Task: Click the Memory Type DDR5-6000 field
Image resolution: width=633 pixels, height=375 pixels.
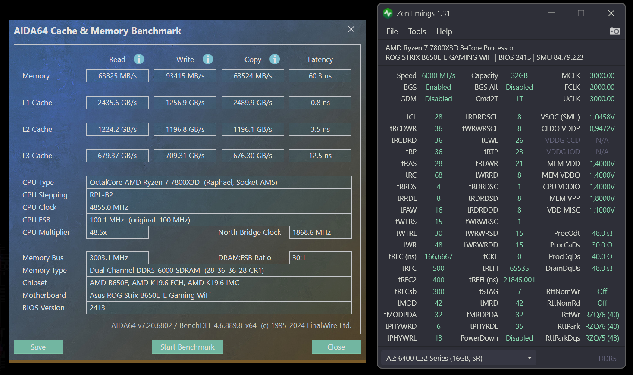Action: (x=219, y=270)
